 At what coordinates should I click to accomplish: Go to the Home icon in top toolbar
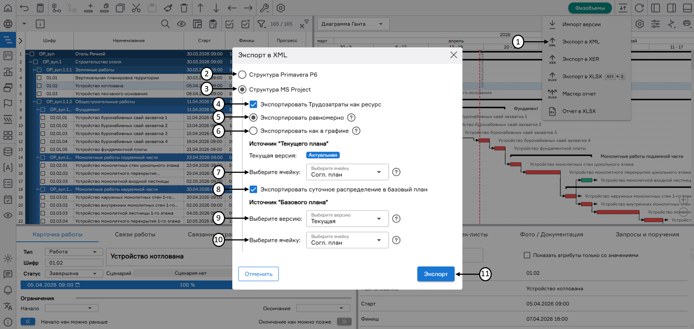pyautogui.click(x=8, y=8)
